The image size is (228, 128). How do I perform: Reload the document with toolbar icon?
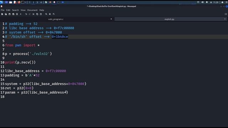tap(17, 14)
